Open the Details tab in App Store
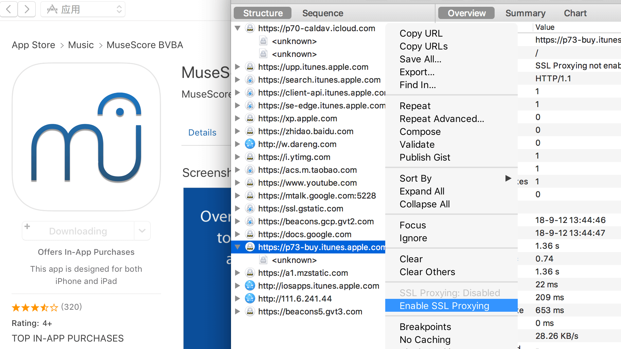 point(202,132)
